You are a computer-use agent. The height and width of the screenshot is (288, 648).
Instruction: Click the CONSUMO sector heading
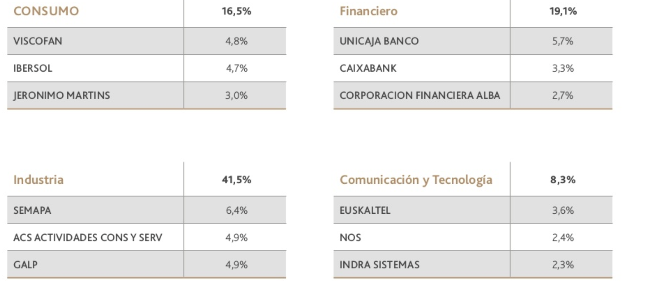46,11
